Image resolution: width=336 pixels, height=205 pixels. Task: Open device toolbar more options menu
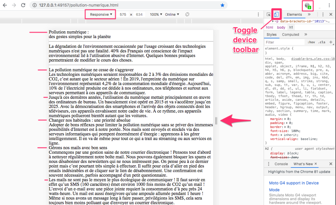(258, 14)
